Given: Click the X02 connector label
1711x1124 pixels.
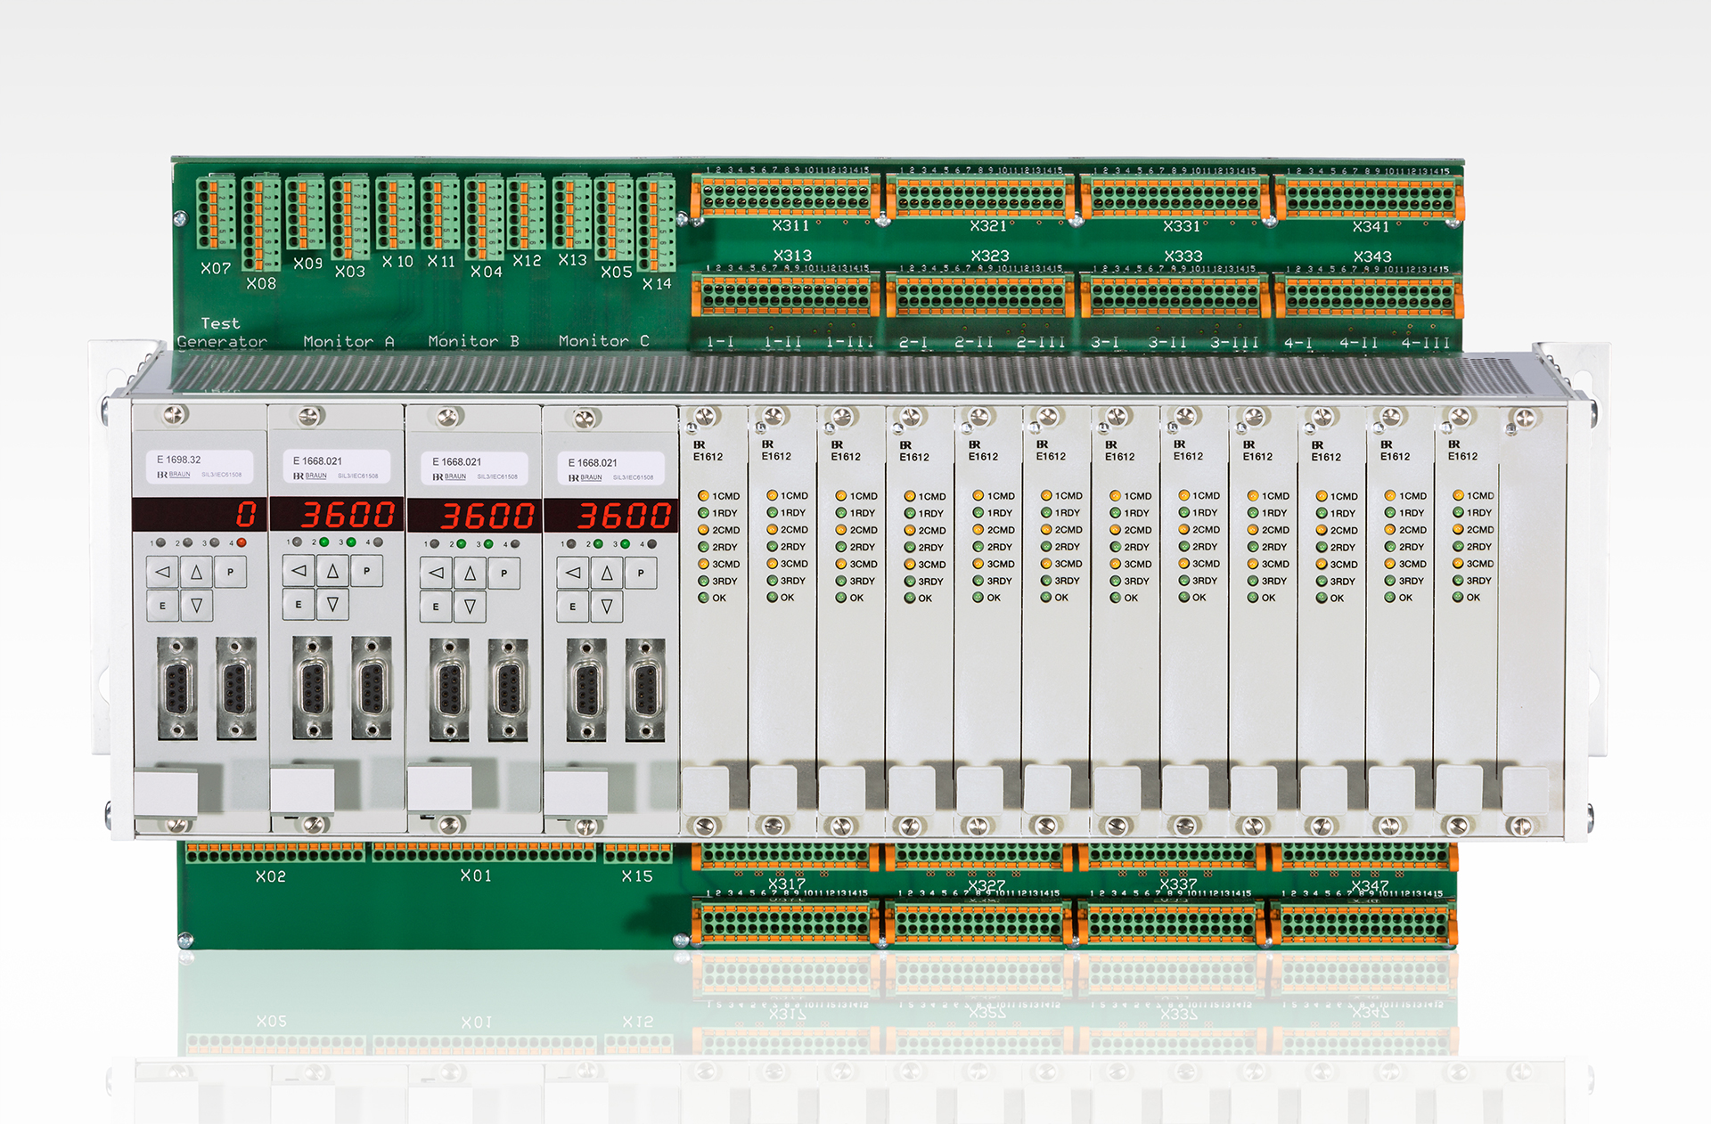Looking at the screenshot, I should coord(271,876).
